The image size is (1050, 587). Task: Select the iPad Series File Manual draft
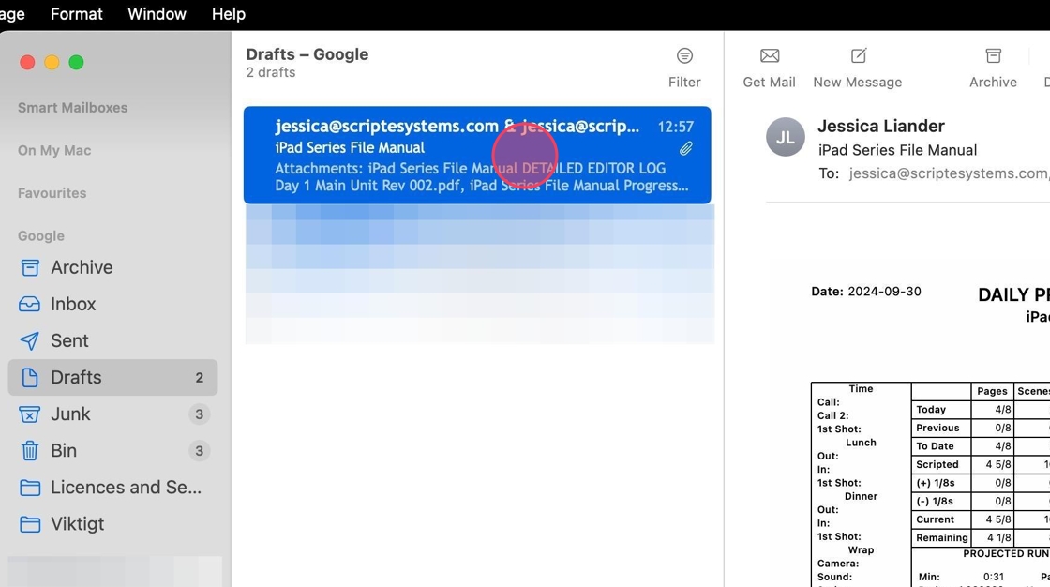click(477, 155)
